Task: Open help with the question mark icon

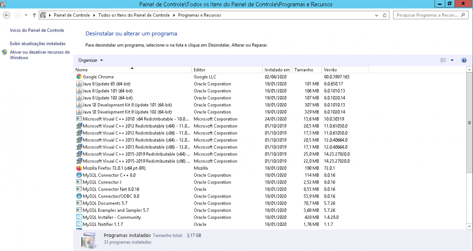Action: [464, 61]
